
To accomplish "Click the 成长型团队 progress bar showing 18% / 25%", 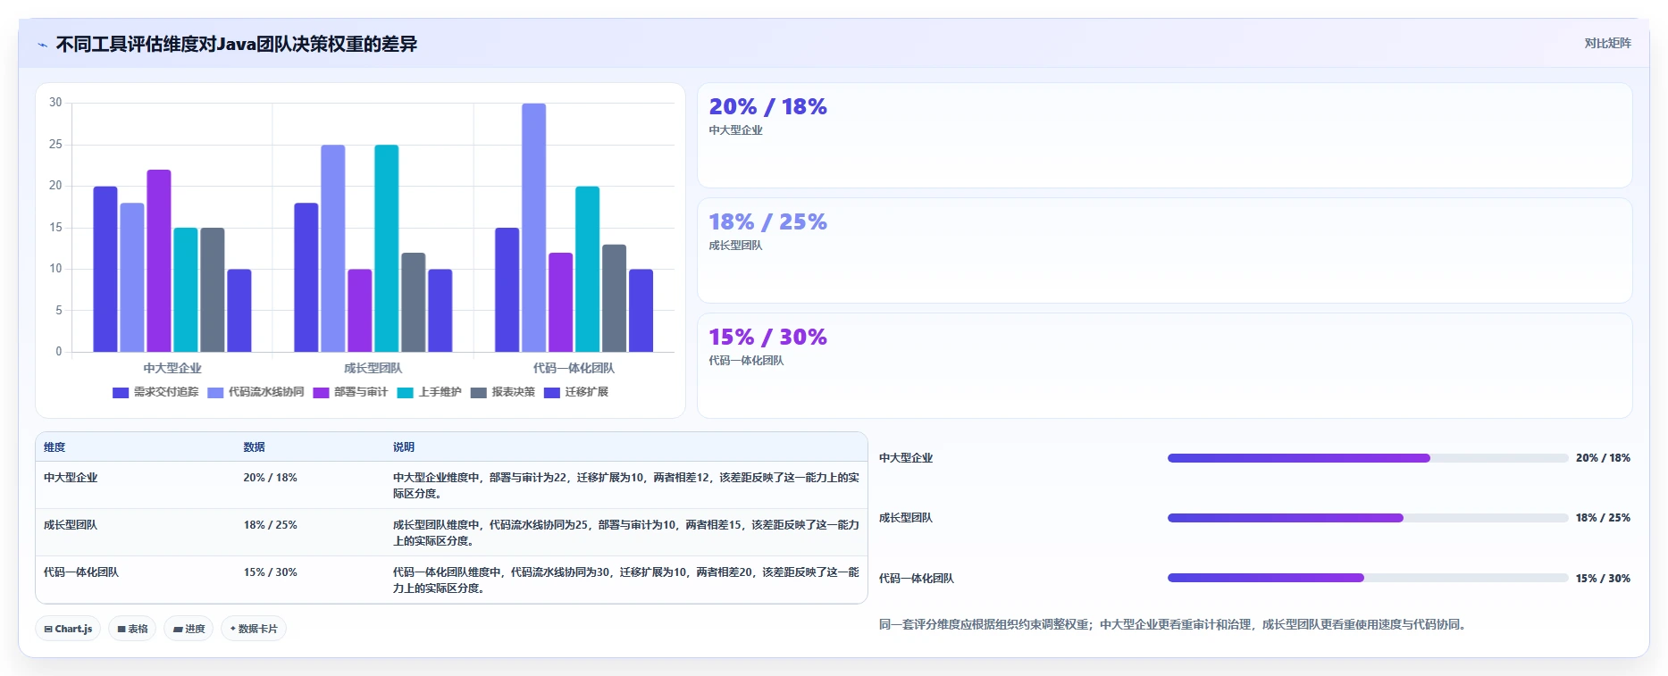I will point(1368,518).
